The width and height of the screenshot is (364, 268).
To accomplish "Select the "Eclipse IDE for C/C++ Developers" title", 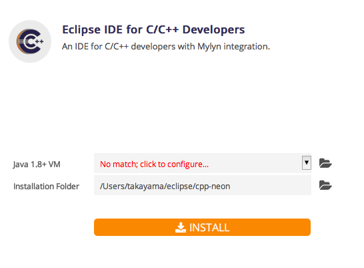I will pos(153,30).
